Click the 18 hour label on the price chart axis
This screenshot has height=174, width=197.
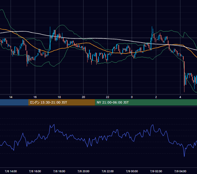point(59,97)
